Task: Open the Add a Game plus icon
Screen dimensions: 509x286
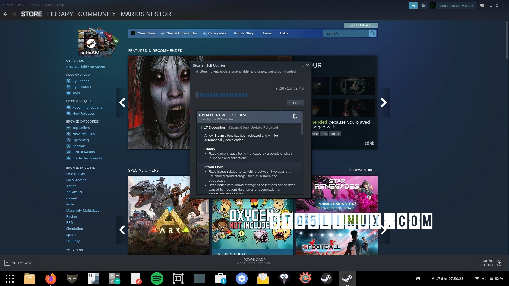Action: [7, 263]
